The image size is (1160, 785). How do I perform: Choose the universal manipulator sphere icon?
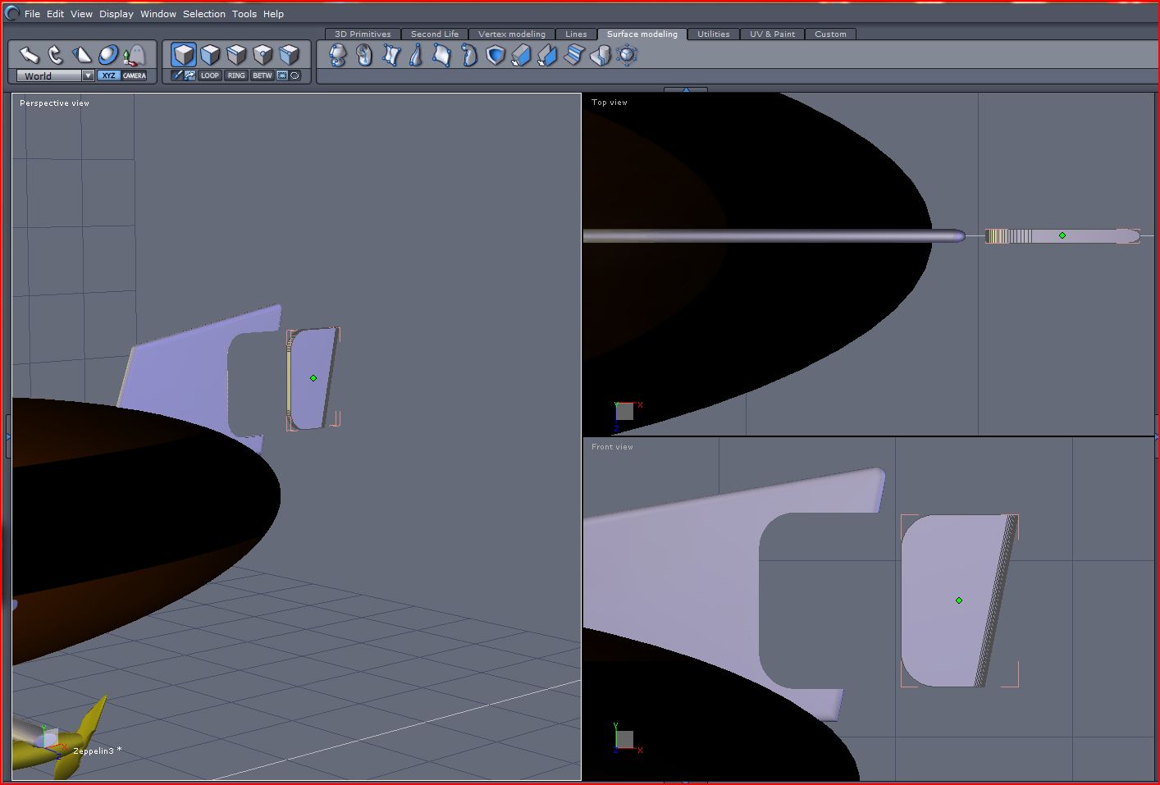pyautogui.click(x=108, y=55)
